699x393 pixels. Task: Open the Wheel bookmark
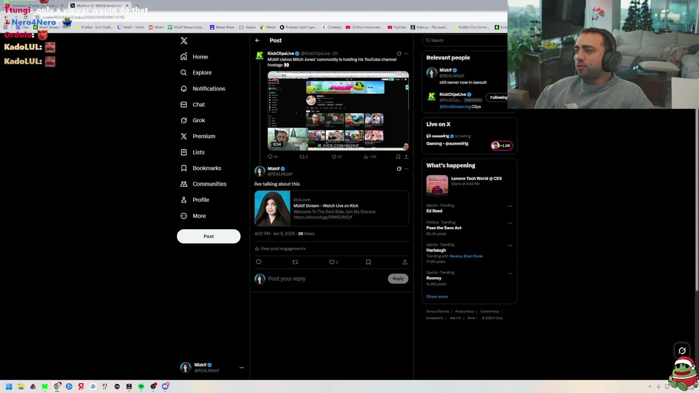(268, 27)
